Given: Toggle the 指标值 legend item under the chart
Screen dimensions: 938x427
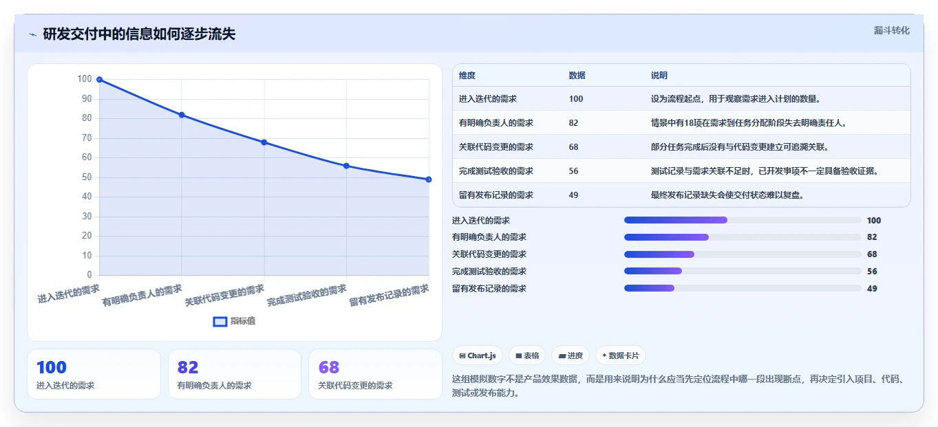Looking at the screenshot, I should [234, 321].
